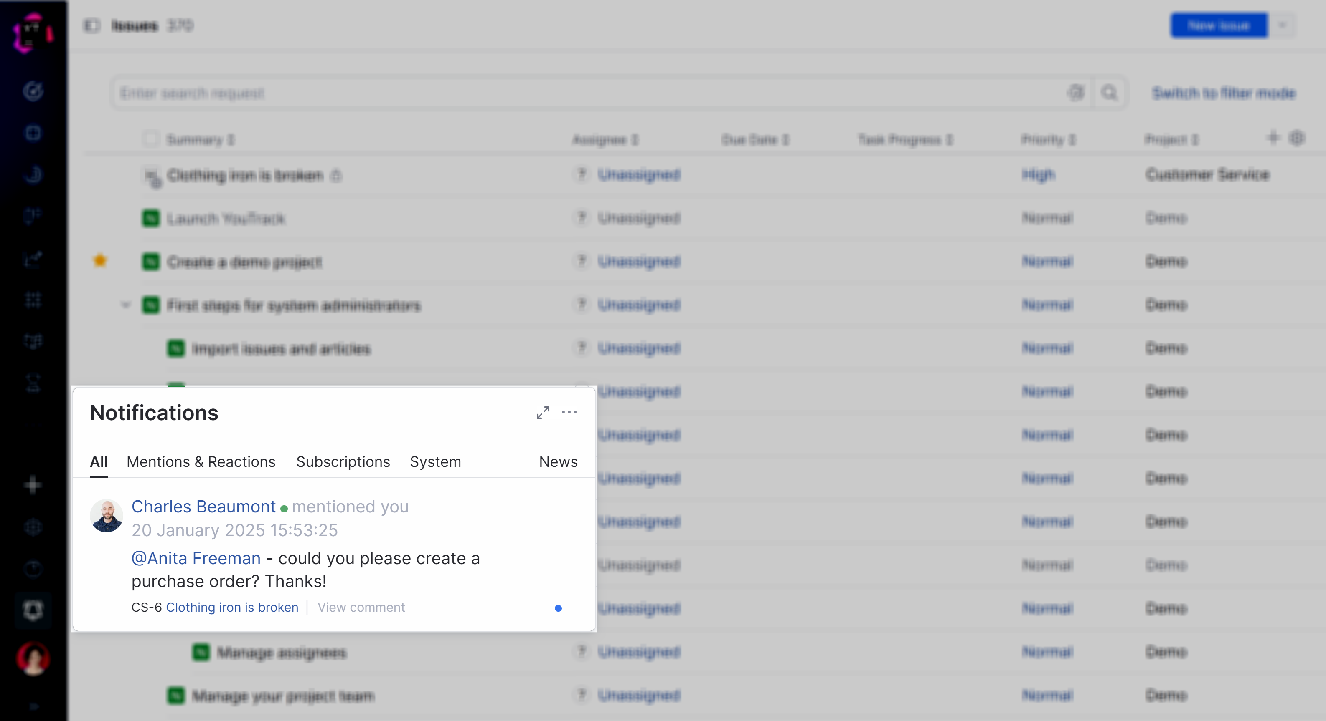Viewport: 1326px width, 721px height.
Task: Click the magnifier search icon in search bar
Action: [1109, 93]
